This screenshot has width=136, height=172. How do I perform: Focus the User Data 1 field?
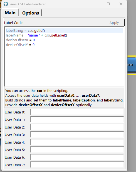click(77, 120)
